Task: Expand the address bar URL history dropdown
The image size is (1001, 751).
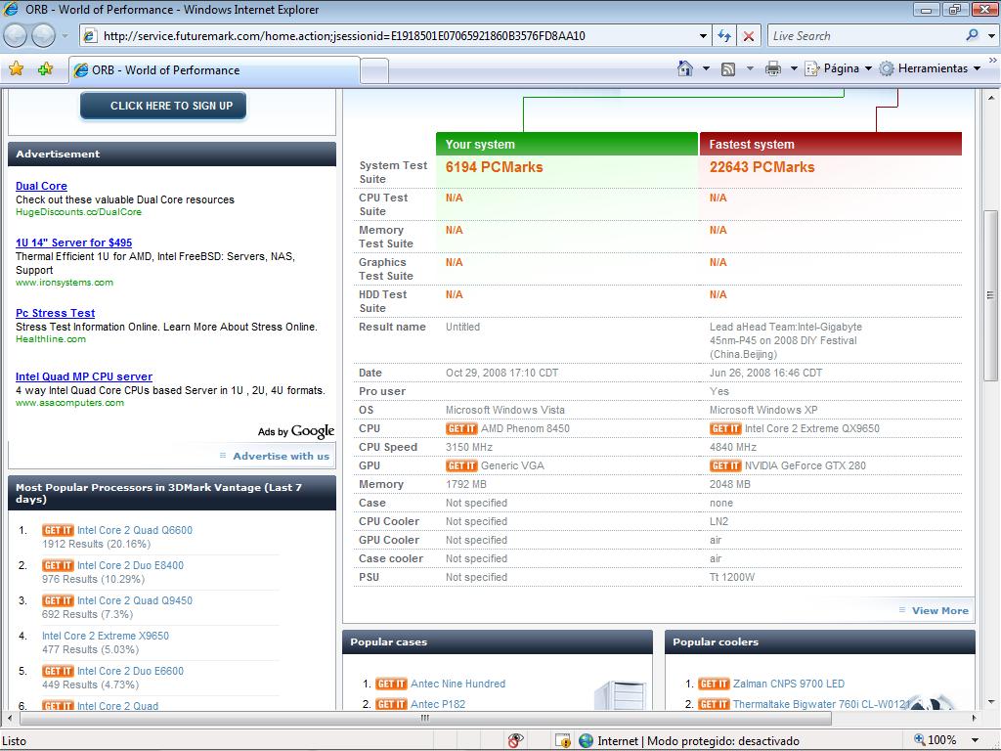Action: point(703,36)
